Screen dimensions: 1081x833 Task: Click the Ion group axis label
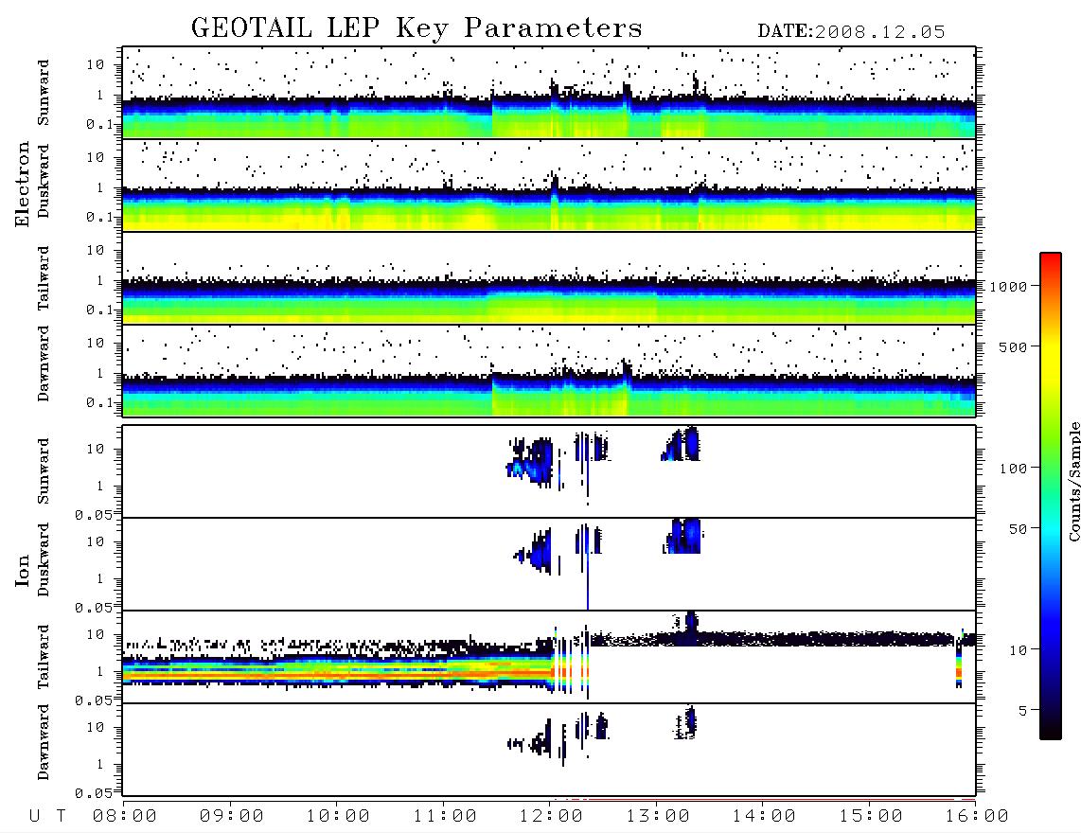coord(23,571)
